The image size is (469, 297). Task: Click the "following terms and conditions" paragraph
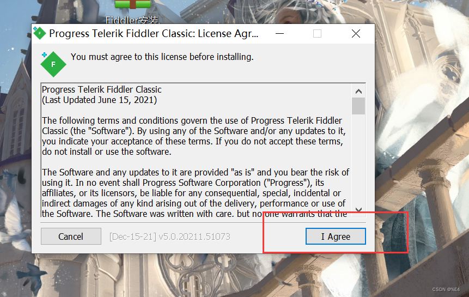coord(194,136)
